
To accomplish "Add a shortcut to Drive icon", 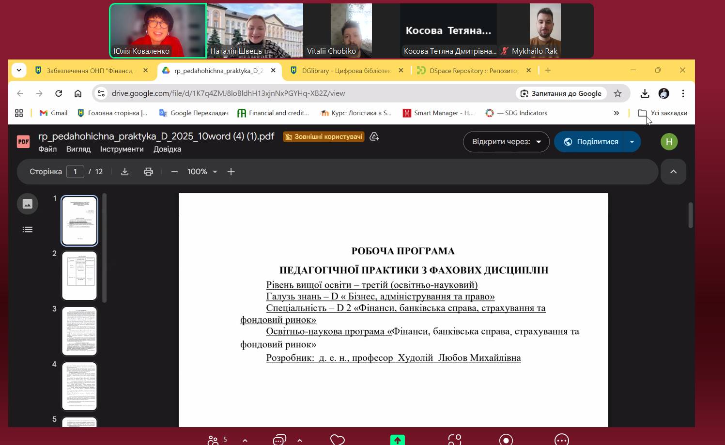I will pyautogui.click(x=374, y=136).
